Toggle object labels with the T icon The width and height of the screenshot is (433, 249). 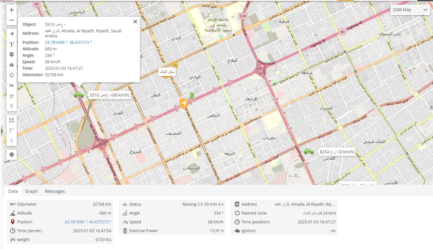pyautogui.click(x=11, y=44)
